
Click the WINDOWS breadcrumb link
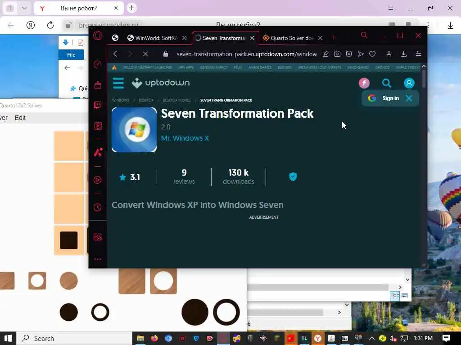121,100
